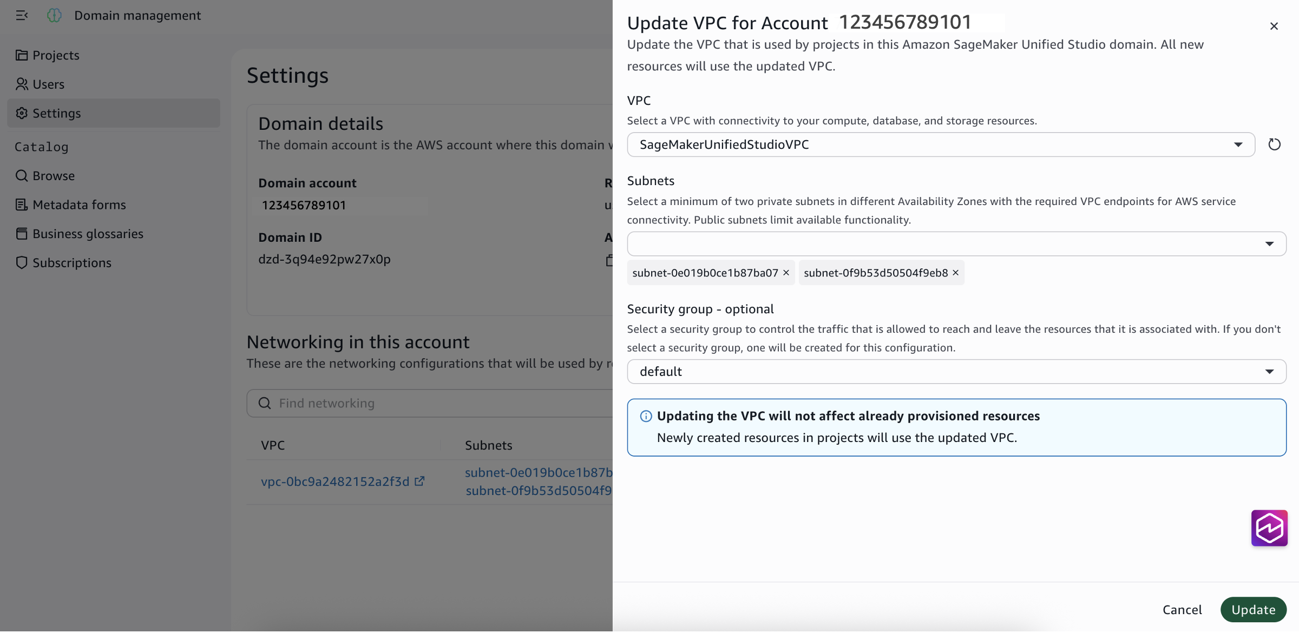The height and width of the screenshot is (633, 1299).
Task: Click the Networking in this account heading
Action: [358, 342]
